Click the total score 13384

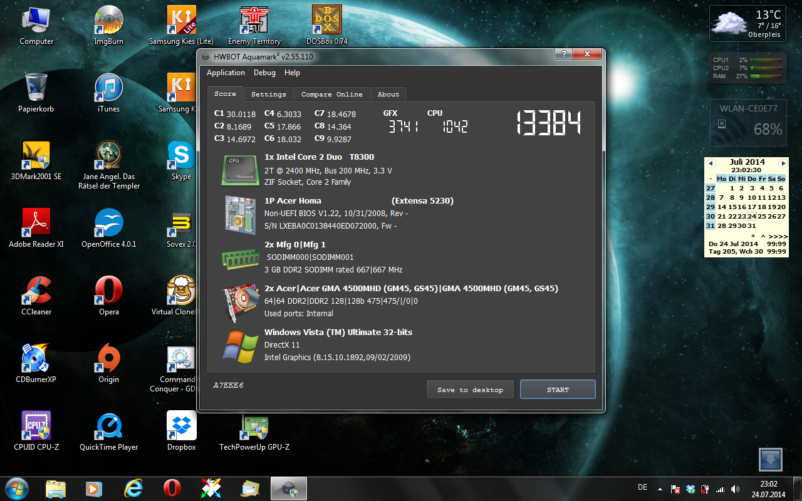[x=549, y=123]
